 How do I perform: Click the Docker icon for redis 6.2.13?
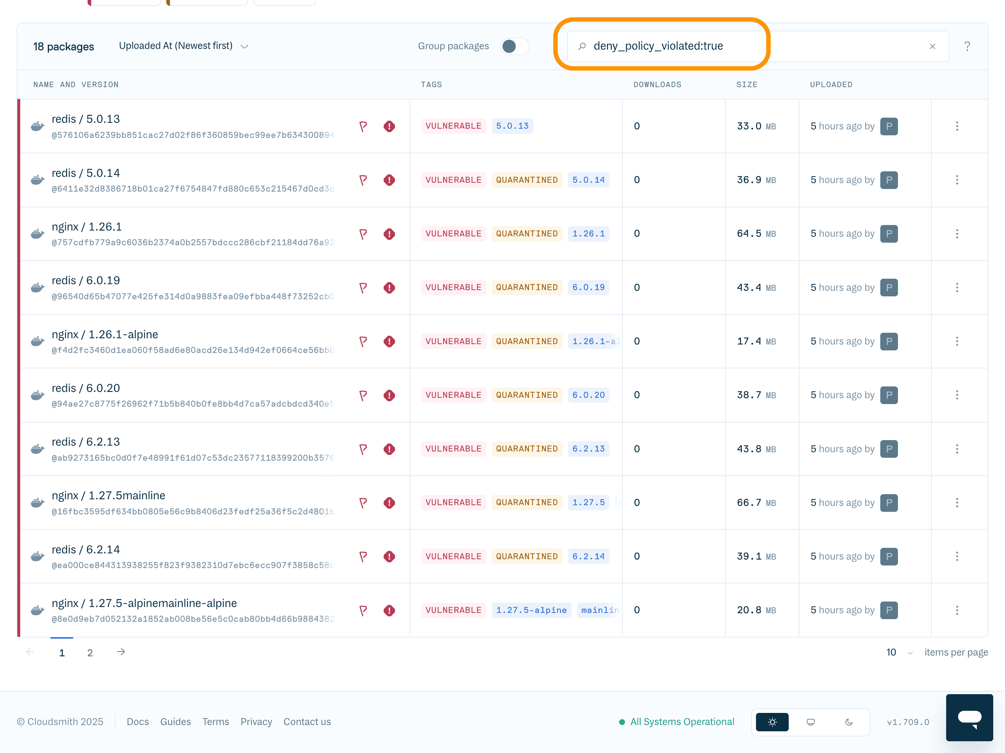[37, 449]
